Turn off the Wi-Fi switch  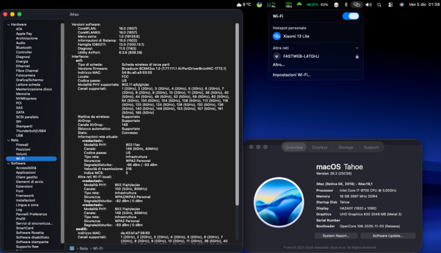coord(350,16)
